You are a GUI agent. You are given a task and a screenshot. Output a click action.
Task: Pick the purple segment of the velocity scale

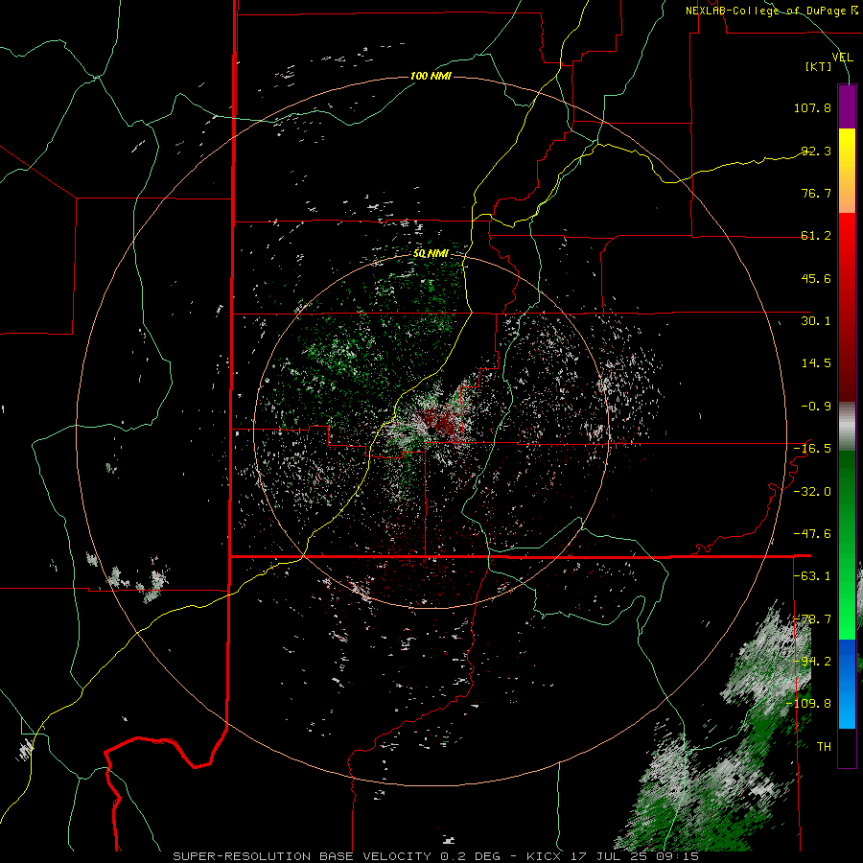pos(847,106)
